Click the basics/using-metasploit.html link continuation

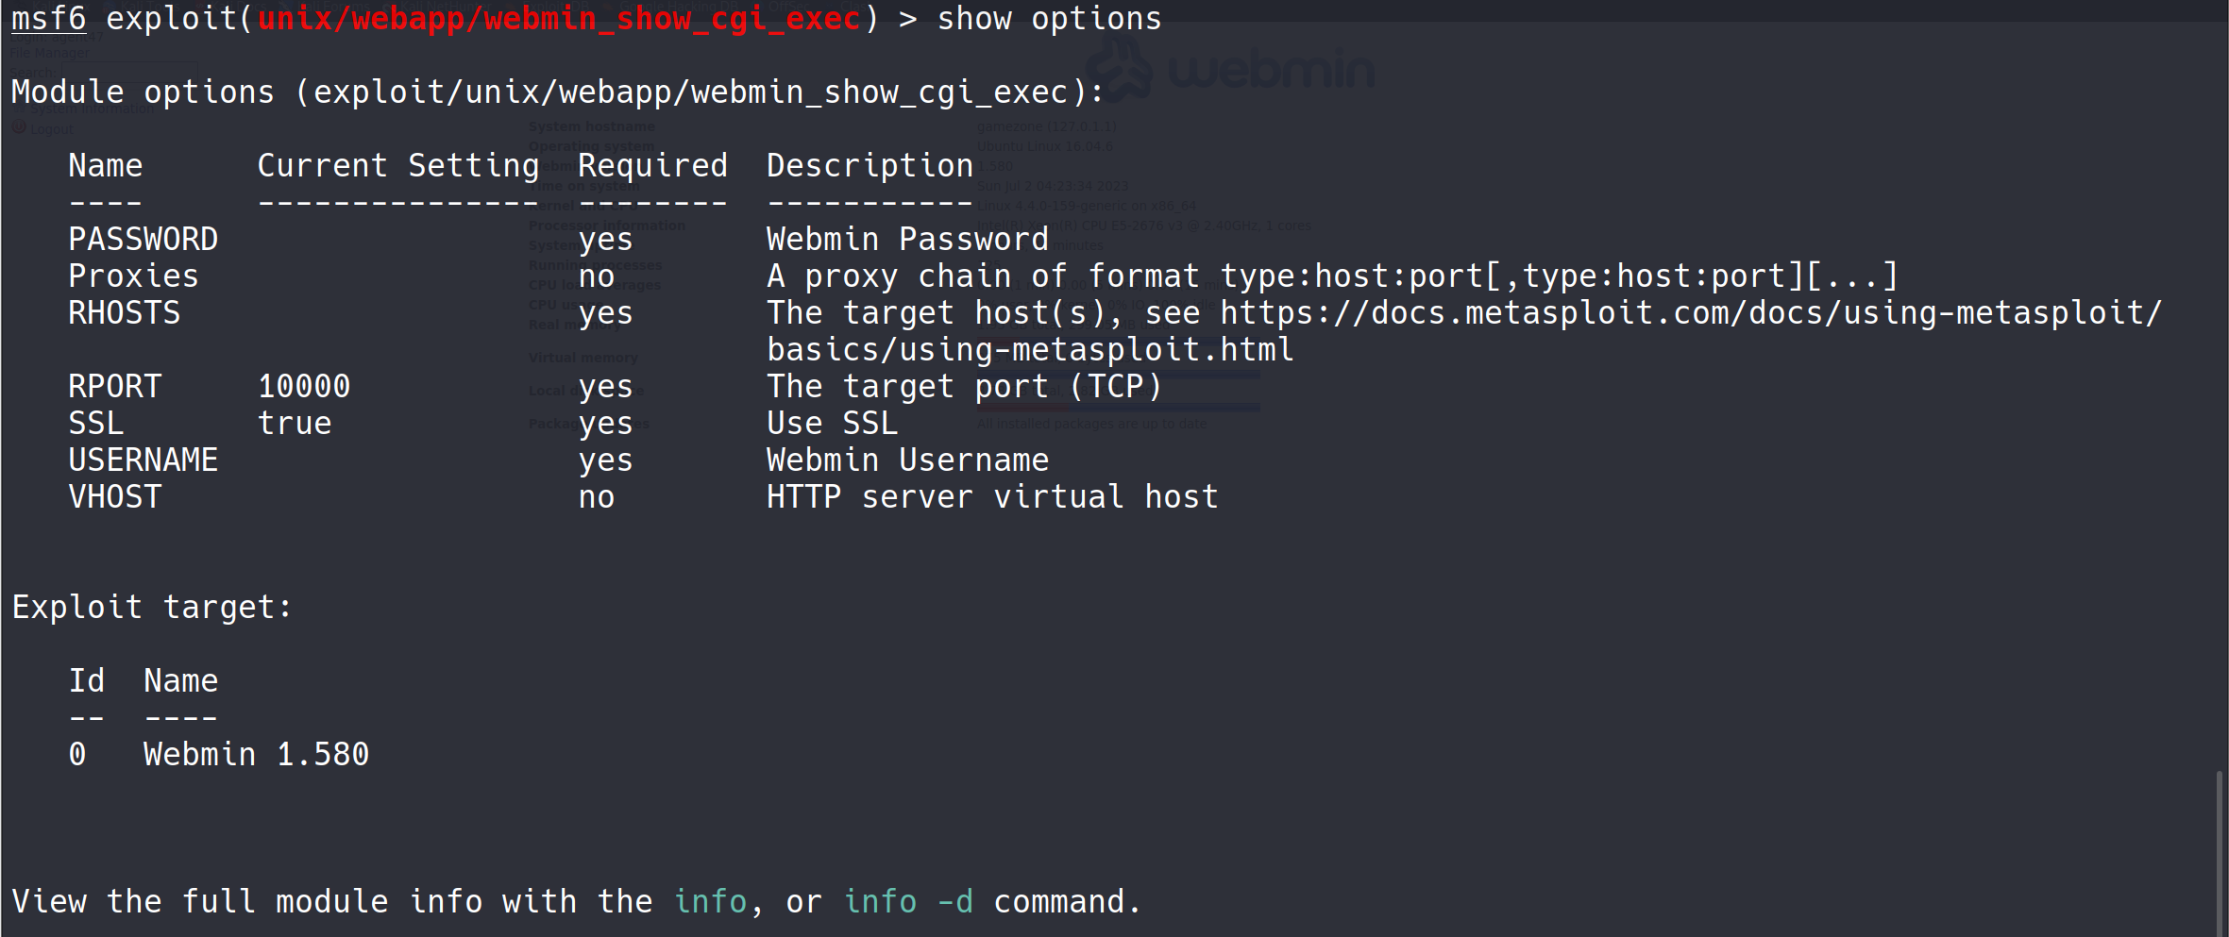click(1029, 350)
